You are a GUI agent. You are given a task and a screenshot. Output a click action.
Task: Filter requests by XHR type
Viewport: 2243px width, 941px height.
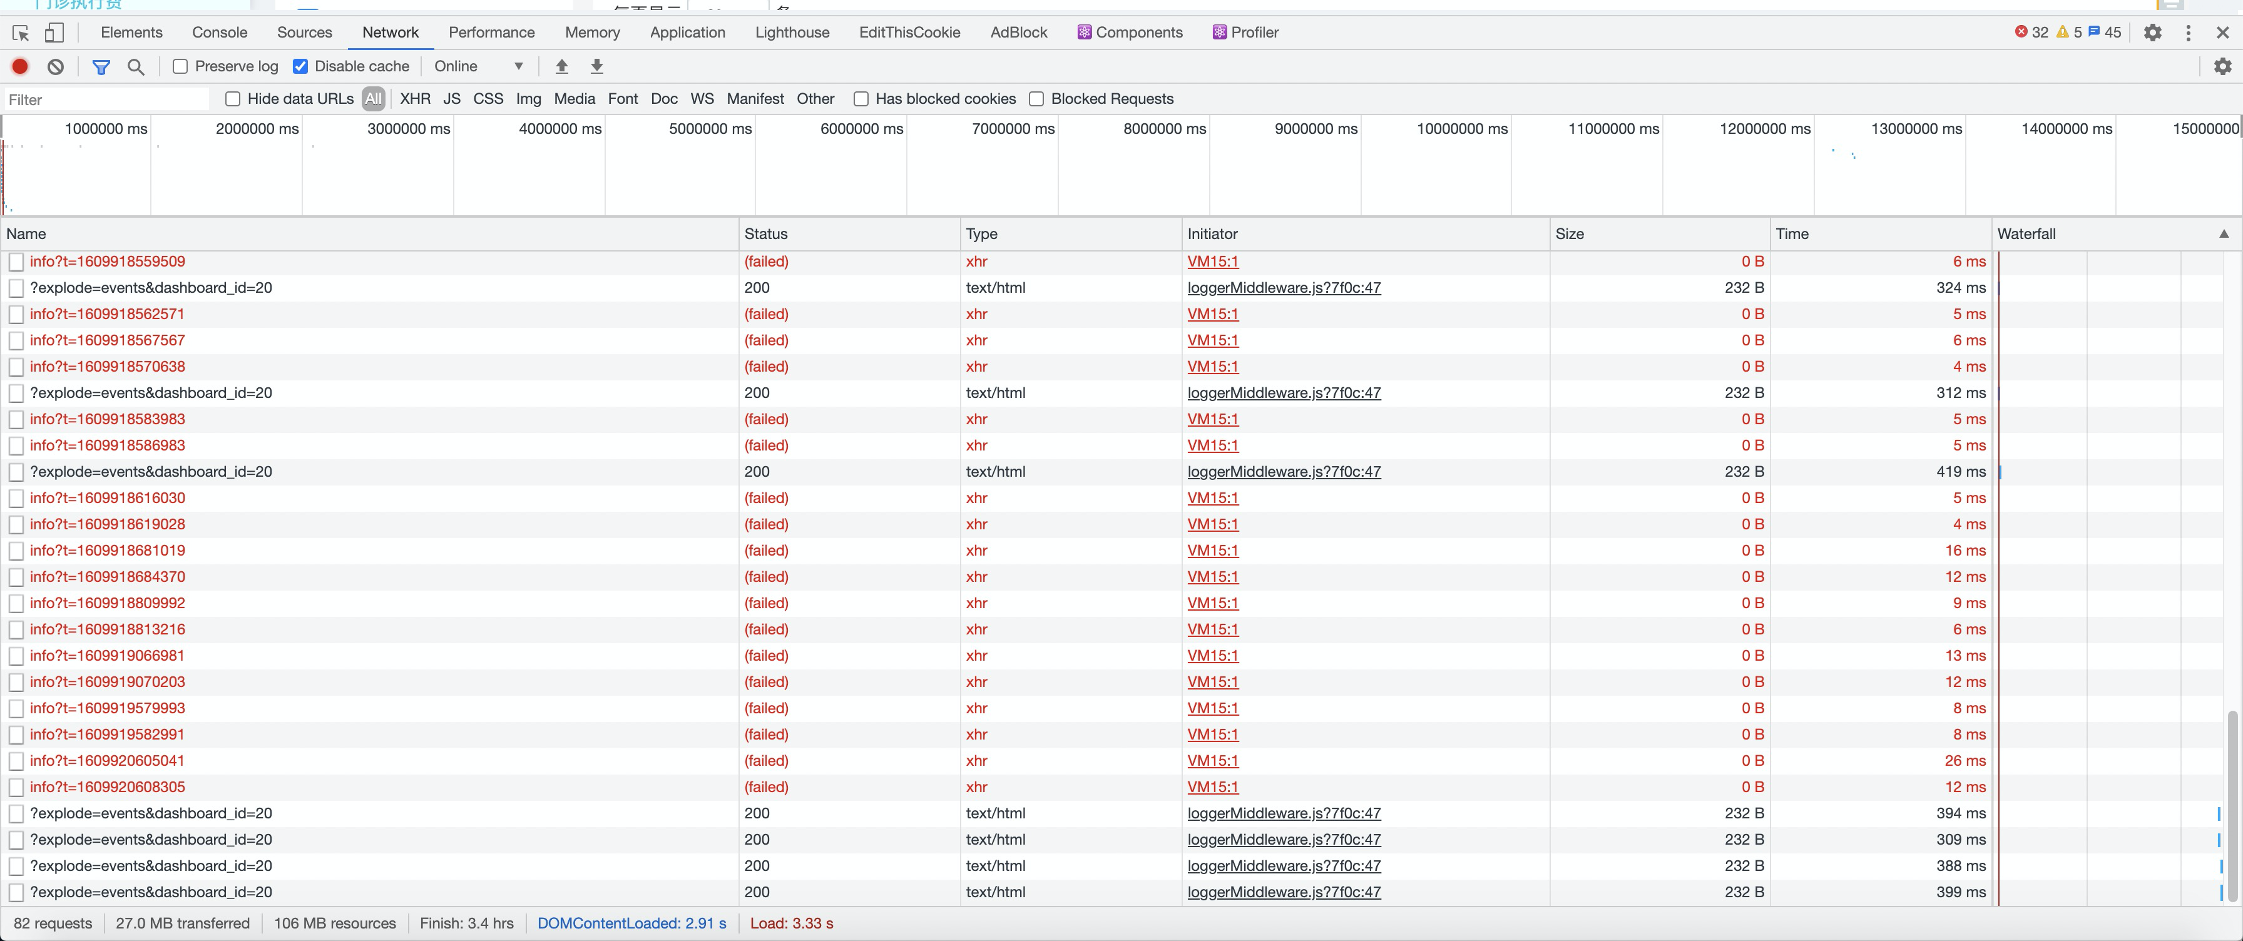(416, 99)
